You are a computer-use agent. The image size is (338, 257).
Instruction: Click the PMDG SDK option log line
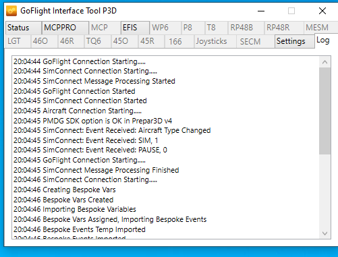point(92,121)
